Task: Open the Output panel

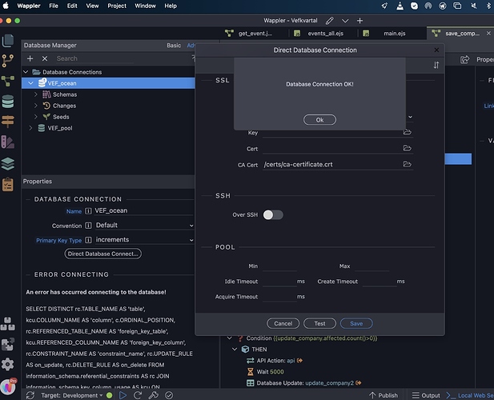Action: coord(426,395)
